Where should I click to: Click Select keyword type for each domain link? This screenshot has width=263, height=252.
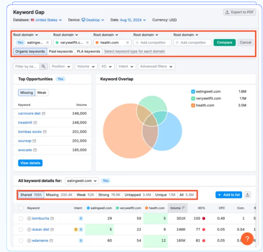point(135,51)
